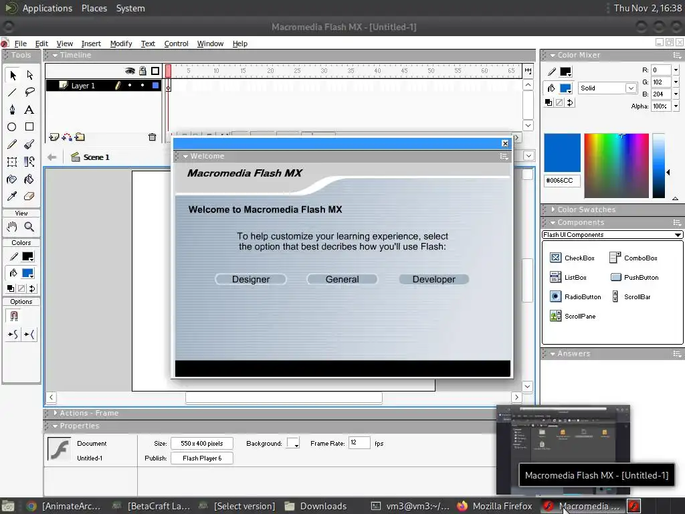Select the Zoom magnifier tool
The width and height of the screenshot is (685, 514).
coord(29,226)
